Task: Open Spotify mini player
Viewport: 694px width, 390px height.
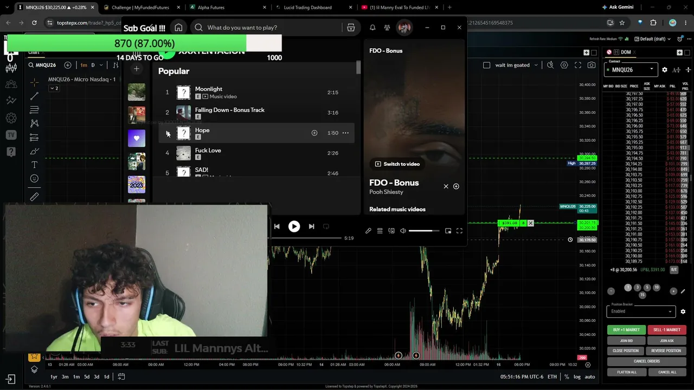Action: 448,231
